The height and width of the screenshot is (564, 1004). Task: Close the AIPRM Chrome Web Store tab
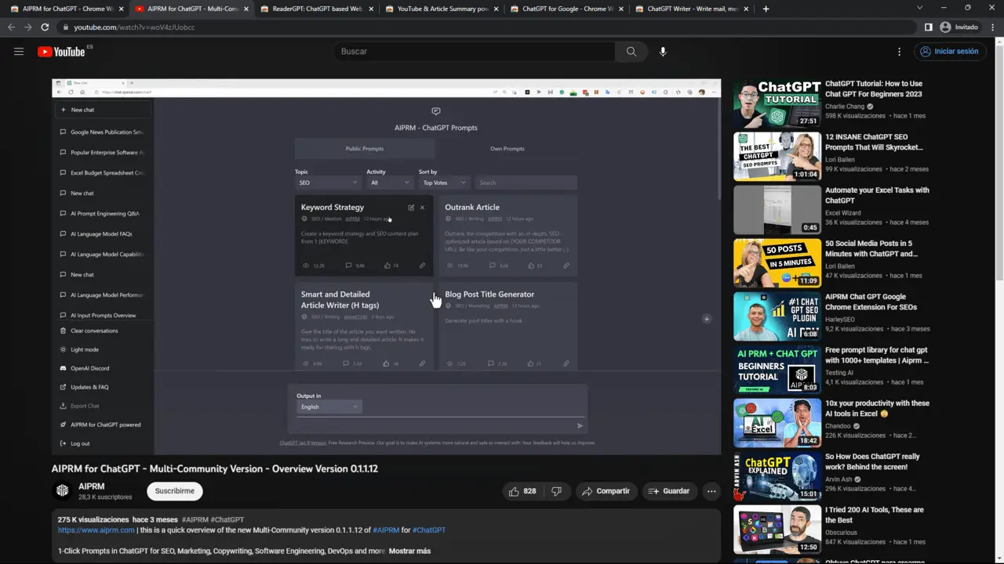[x=121, y=9]
